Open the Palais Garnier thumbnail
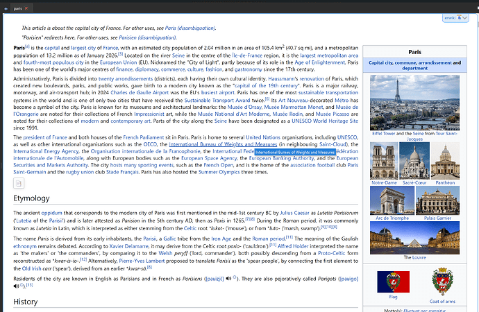Viewport: 479px width, 312px height. (x=437, y=200)
